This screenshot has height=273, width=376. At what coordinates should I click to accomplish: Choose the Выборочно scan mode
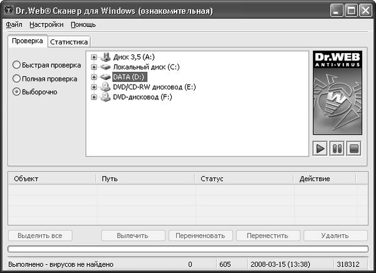click(x=16, y=91)
